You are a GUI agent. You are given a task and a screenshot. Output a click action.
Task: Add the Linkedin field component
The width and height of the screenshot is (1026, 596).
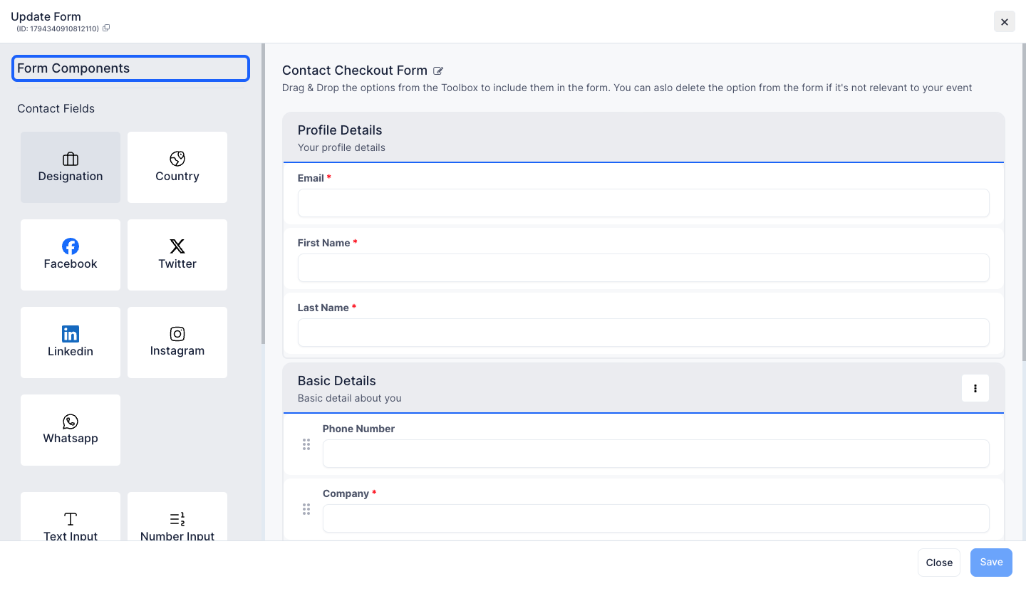point(71,343)
